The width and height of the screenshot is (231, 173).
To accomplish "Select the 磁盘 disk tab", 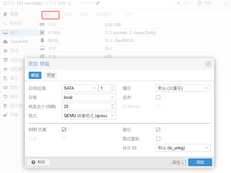I will pos(35,75).
